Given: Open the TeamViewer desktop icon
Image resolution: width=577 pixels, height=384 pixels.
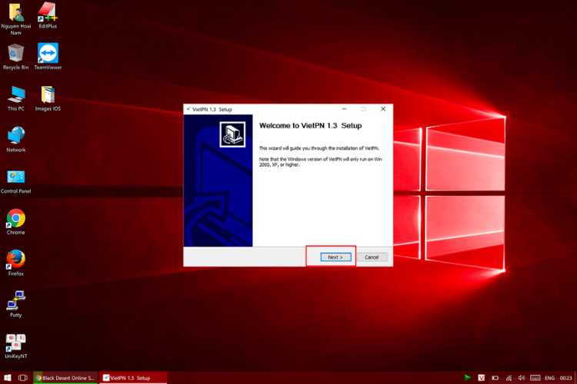Looking at the screenshot, I should [x=48, y=56].
